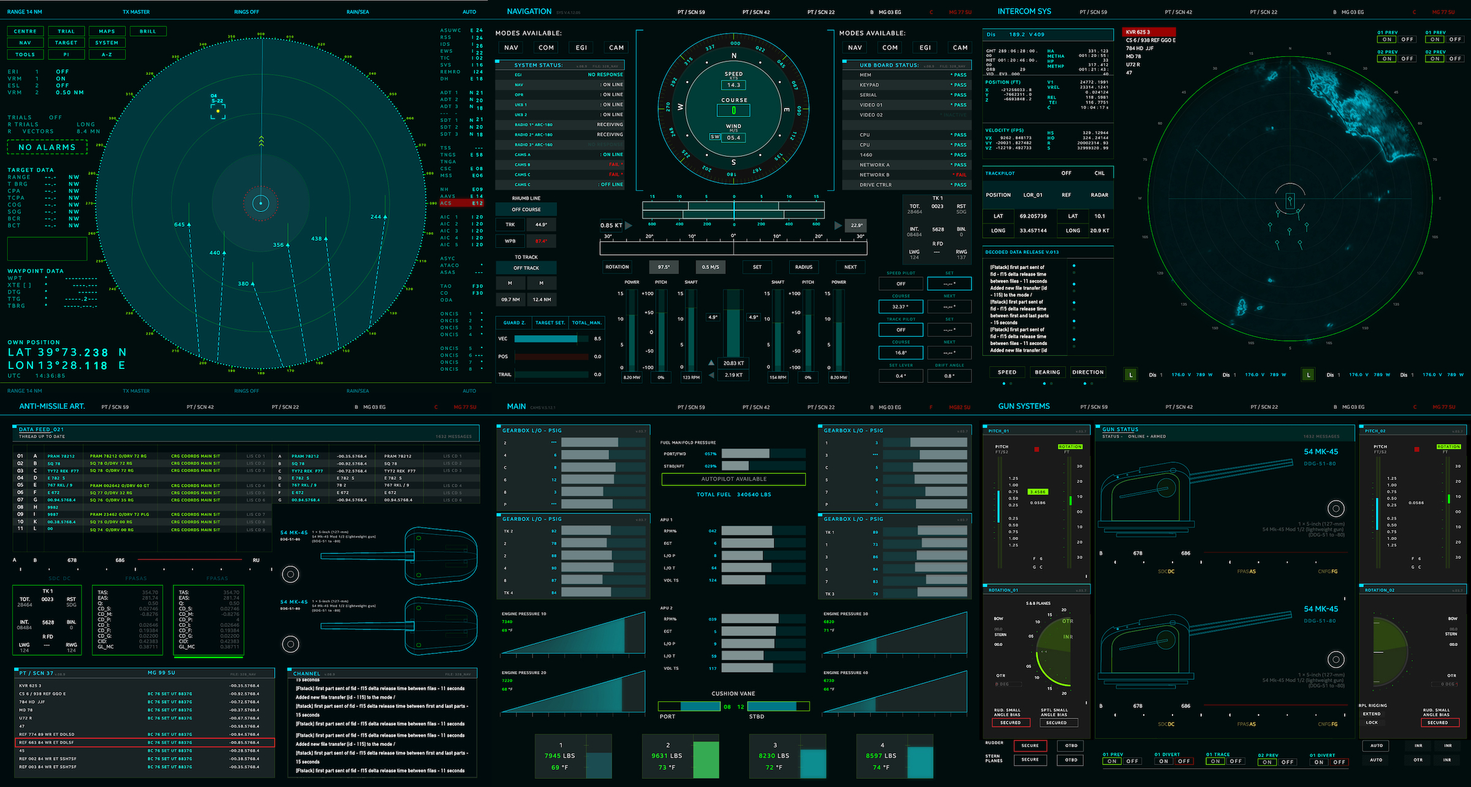The image size is (1471, 787).
Task: Click the CENTRE radar button
Action: coord(25,31)
